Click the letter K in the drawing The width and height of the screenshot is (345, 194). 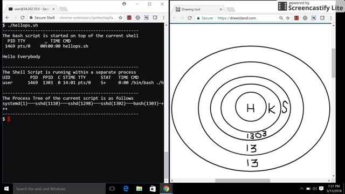(272, 109)
